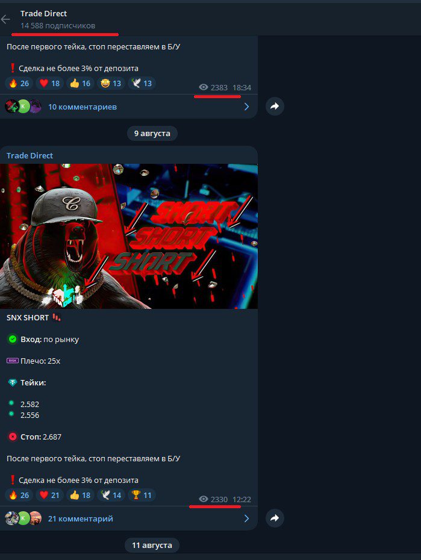Click the take-profit value 2.556

(30, 415)
